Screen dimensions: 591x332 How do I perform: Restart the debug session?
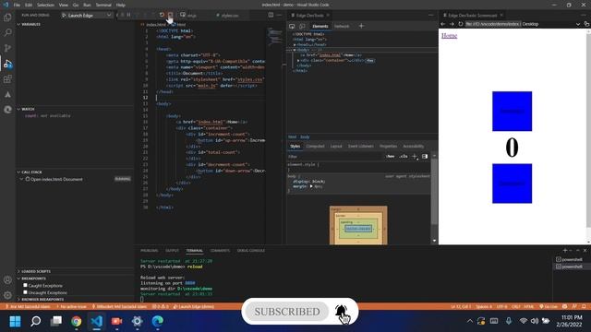pos(162,15)
